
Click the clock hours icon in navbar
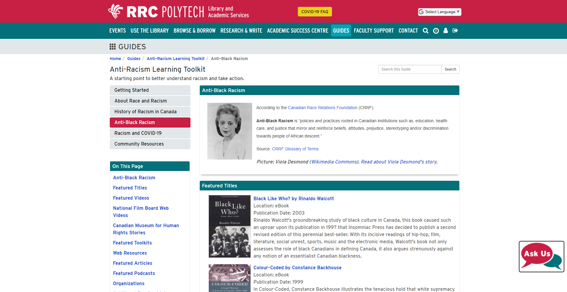pyautogui.click(x=436, y=30)
